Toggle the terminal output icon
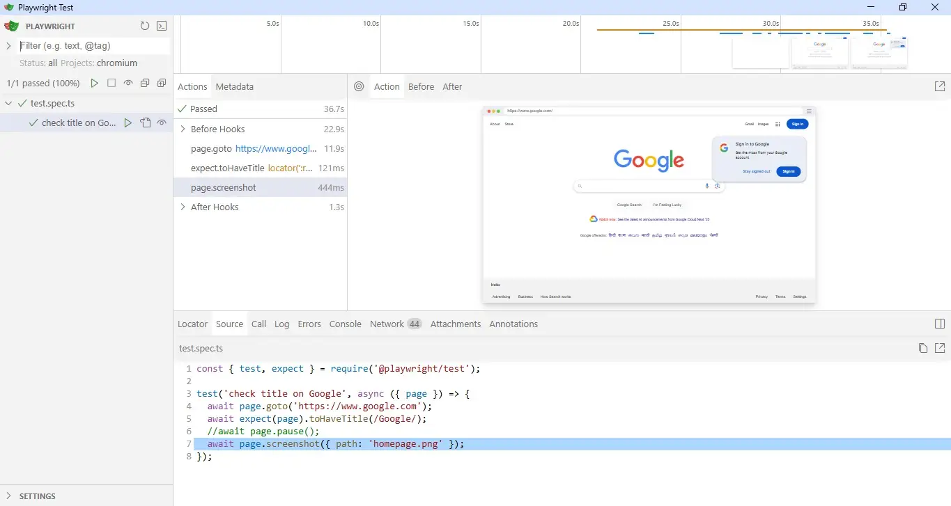This screenshot has height=506, width=951. [x=162, y=26]
